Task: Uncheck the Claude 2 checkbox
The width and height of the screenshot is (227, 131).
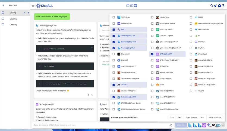Action: (x=114, y=85)
